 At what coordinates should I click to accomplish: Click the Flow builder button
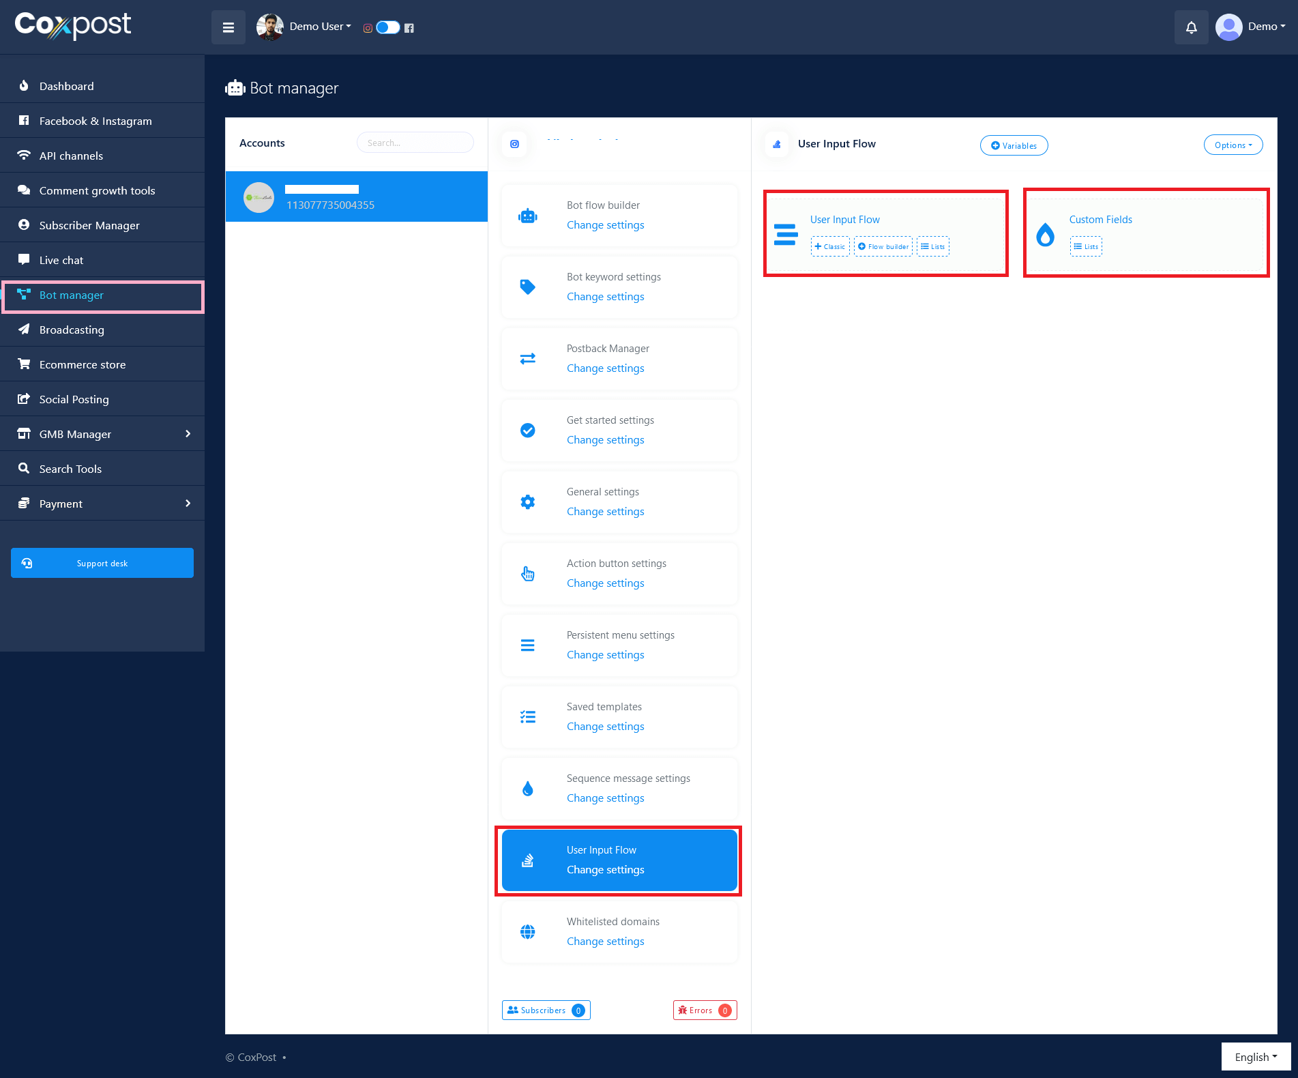[x=883, y=247]
